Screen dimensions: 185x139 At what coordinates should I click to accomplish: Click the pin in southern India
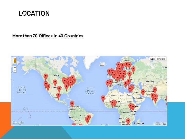(x=155, y=100)
